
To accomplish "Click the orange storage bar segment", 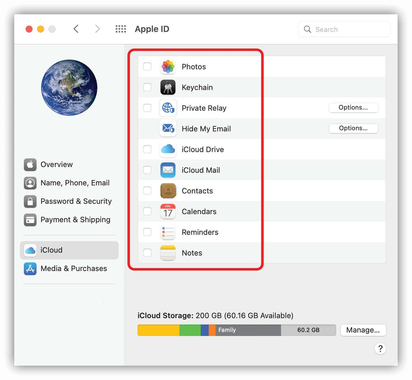I will [x=212, y=330].
